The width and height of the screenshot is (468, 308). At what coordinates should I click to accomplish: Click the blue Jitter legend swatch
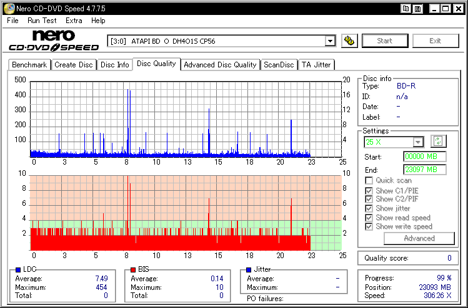[x=249, y=269]
